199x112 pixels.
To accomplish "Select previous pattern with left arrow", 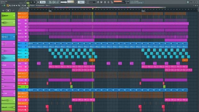I will [77, 2].
